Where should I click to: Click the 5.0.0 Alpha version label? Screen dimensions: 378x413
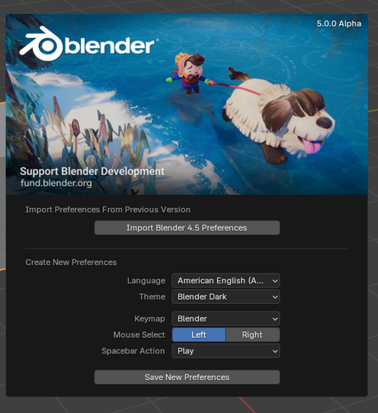point(339,24)
